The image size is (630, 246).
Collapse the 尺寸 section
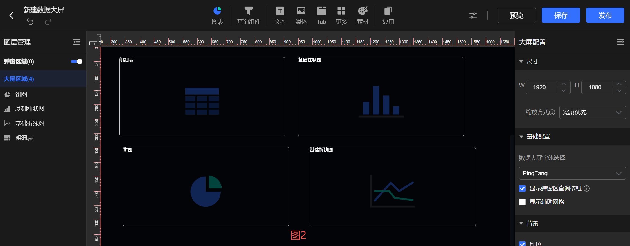pyautogui.click(x=521, y=61)
